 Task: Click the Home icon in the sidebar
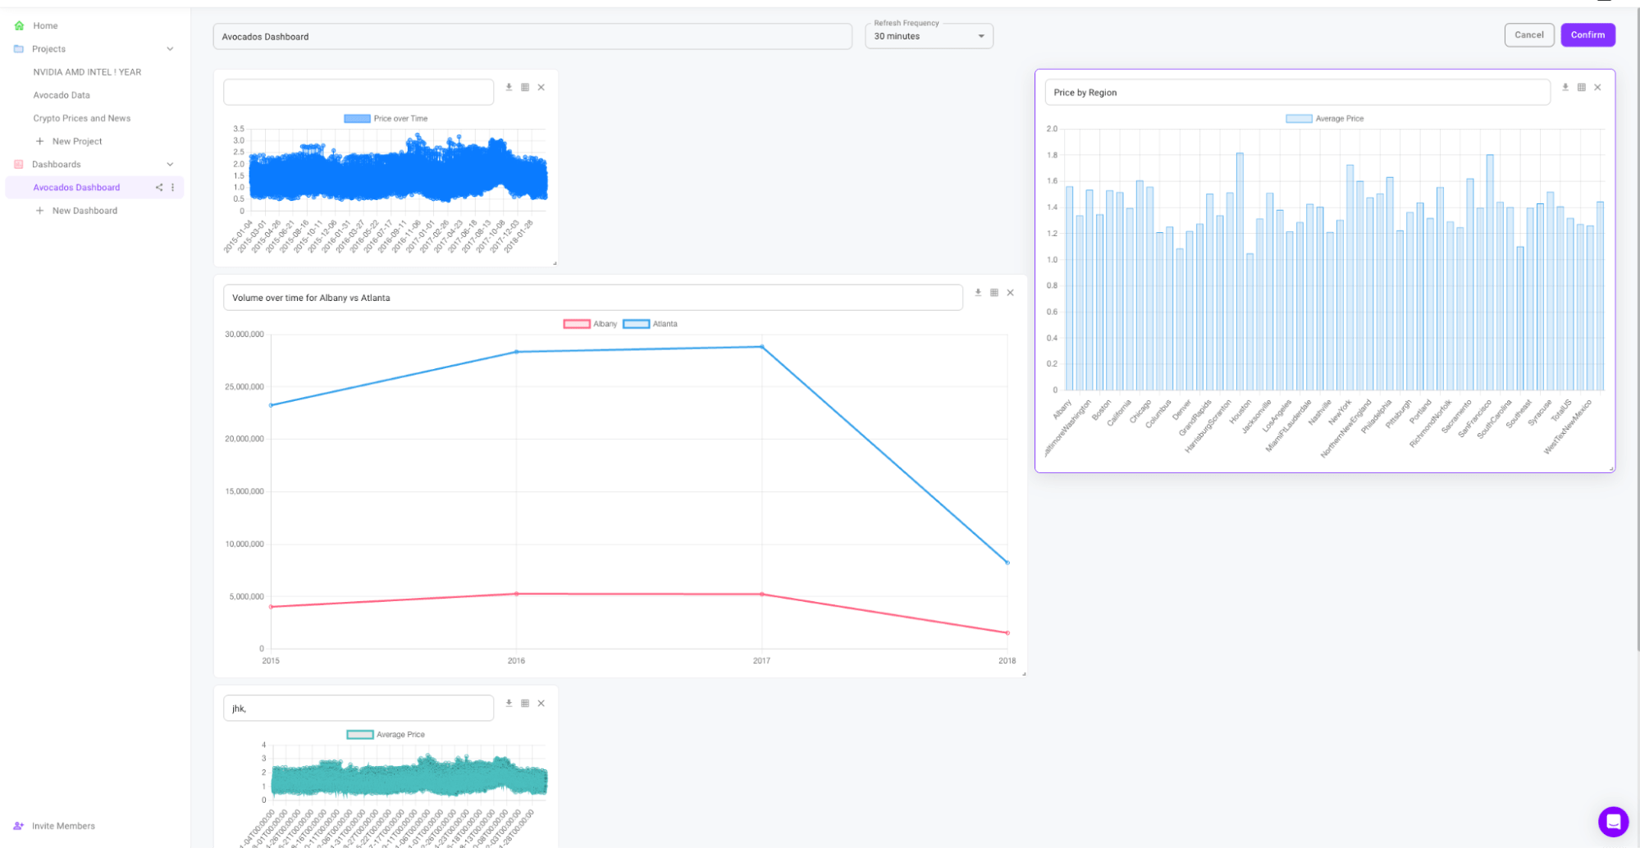tap(17, 25)
